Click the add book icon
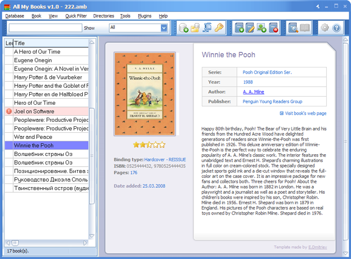Image resolution: width=351 pixels, height=259 pixels. pyautogui.click(x=239, y=27)
